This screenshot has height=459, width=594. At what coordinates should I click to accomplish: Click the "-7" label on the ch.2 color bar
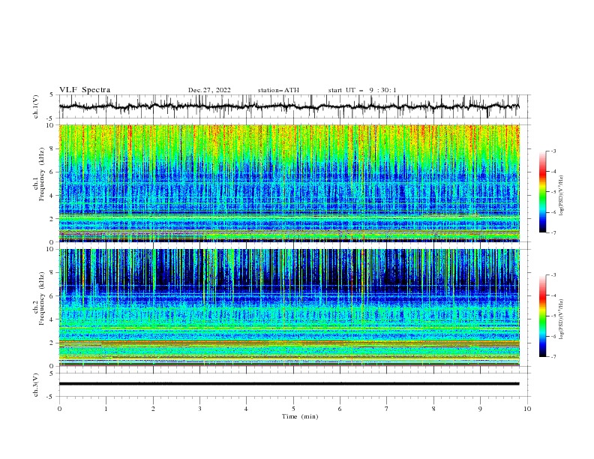[553, 356]
